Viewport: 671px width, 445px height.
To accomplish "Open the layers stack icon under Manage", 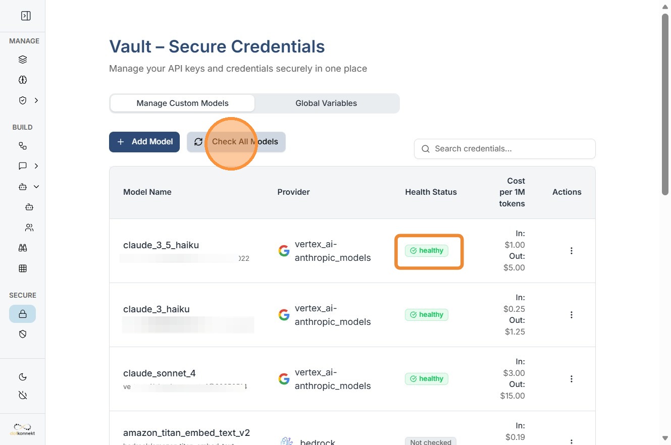I will pyautogui.click(x=23, y=60).
